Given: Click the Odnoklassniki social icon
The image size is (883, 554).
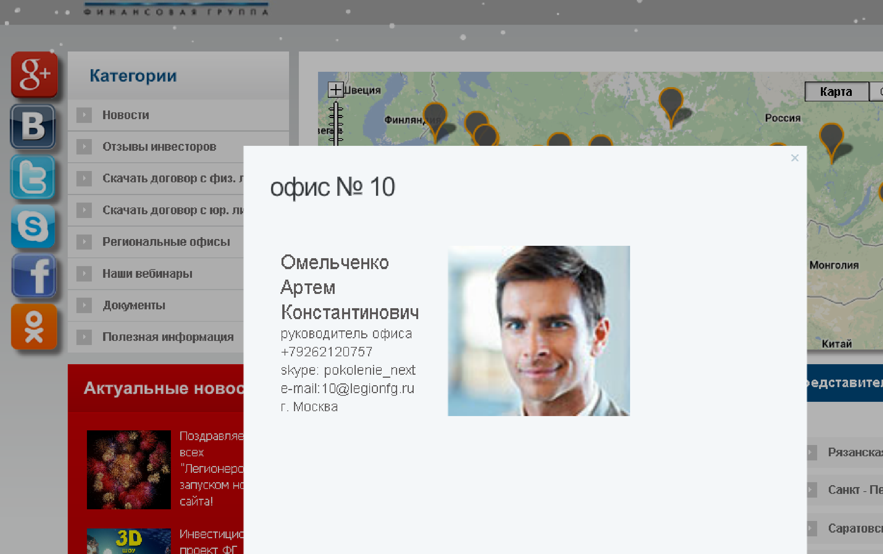Looking at the screenshot, I should pyautogui.click(x=34, y=327).
